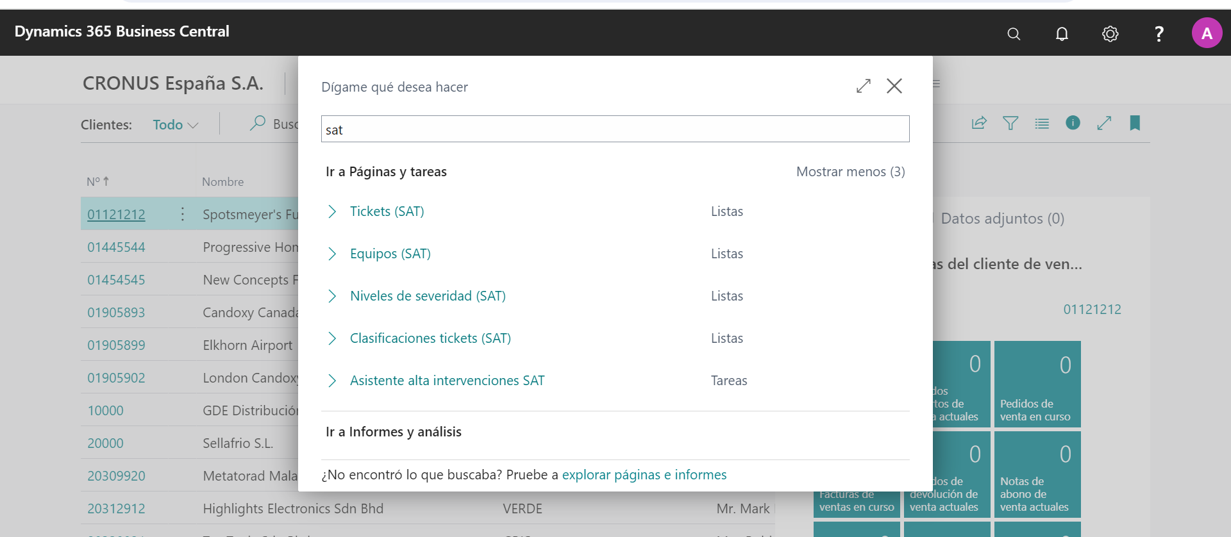Expand the Niveles de severidad (SAT) chevron

pyautogui.click(x=332, y=296)
